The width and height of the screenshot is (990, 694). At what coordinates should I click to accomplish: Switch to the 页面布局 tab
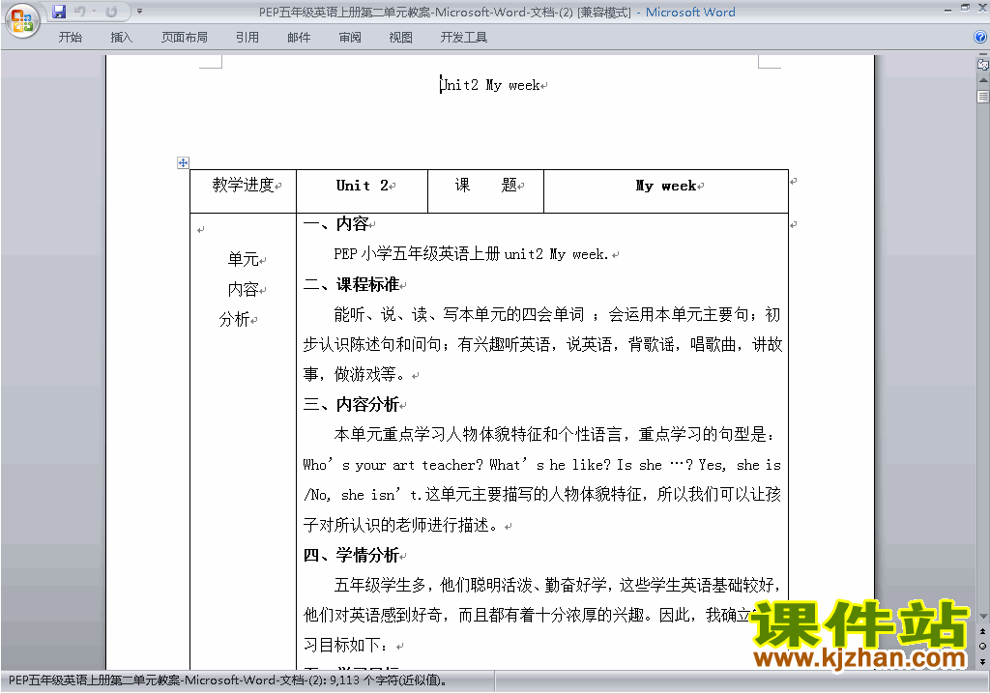click(185, 38)
